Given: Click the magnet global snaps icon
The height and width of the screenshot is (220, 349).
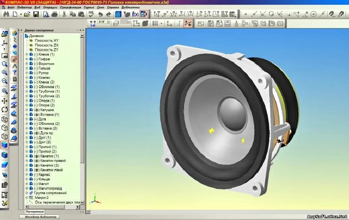Looking at the screenshot, I should tap(332, 14).
